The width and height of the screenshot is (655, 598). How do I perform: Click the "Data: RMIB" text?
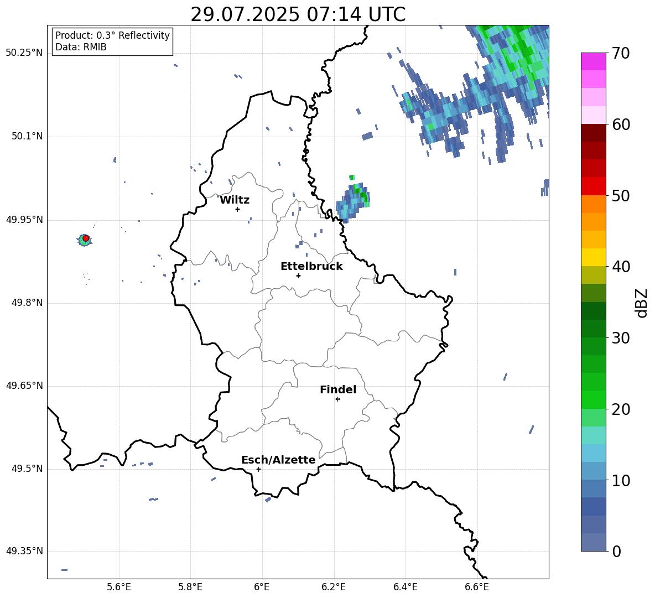click(81, 47)
